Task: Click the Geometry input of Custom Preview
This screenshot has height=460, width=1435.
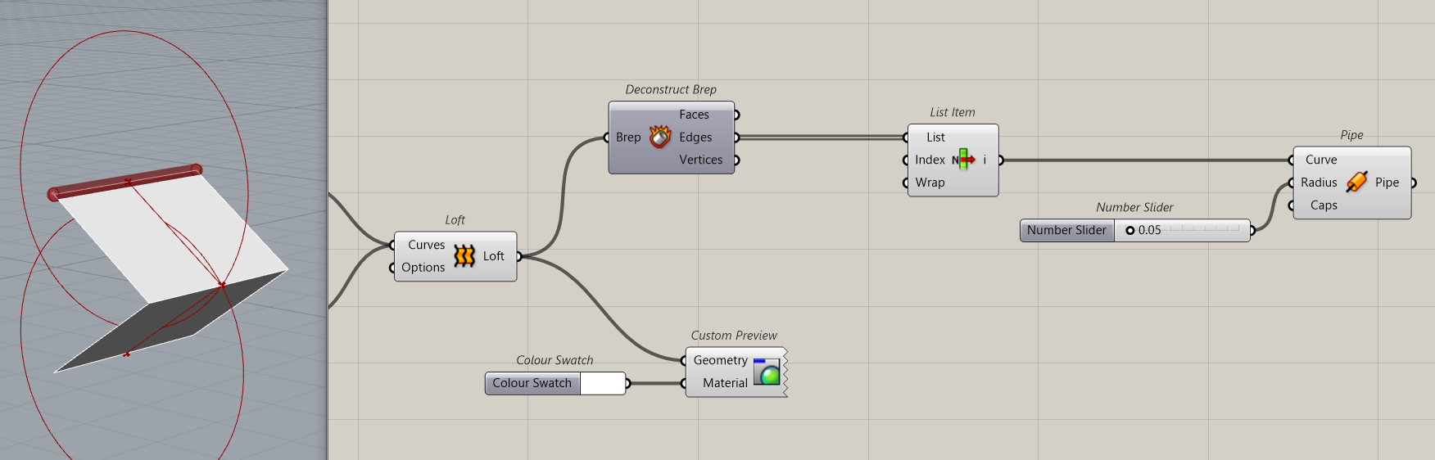Action: pyautogui.click(x=721, y=360)
